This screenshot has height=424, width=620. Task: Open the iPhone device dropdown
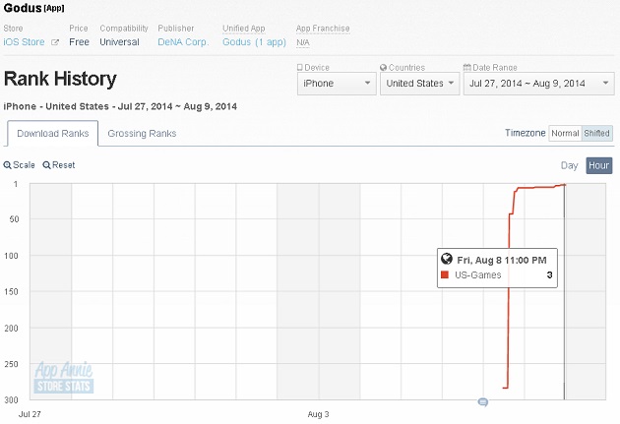pos(337,84)
